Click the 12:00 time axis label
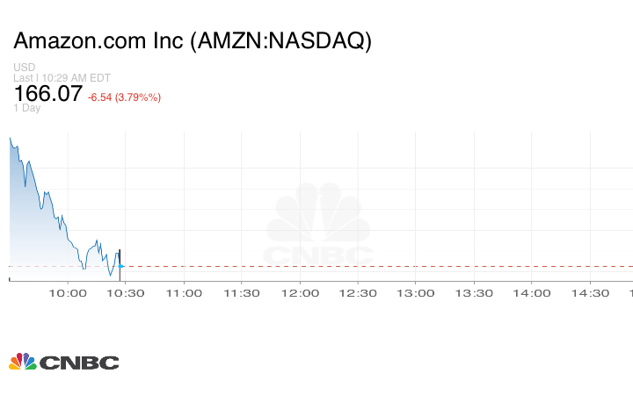This screenshot has width=633, height=395. click(301, 293)
